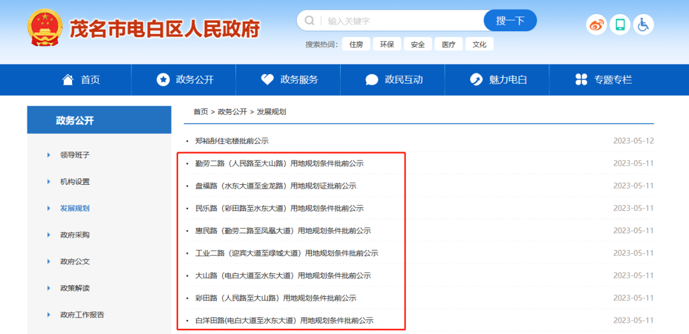Select 政策解读 in the sidebar

(75, 288)
